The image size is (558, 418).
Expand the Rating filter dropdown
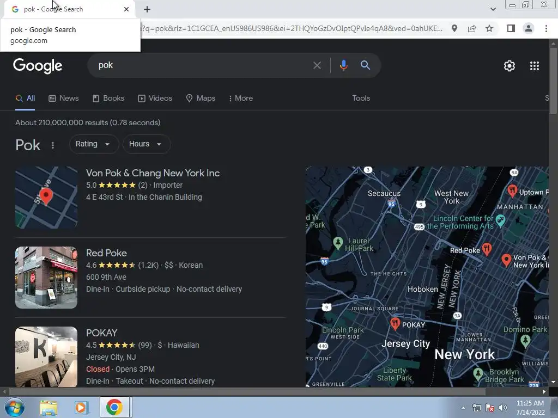(94, 144)
